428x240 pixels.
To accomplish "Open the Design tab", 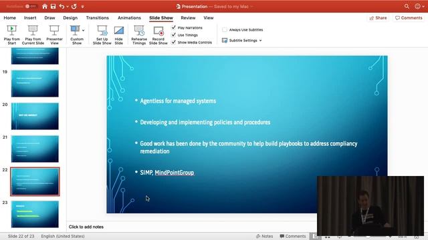I will pyautogui.click(x=70, y=18).
